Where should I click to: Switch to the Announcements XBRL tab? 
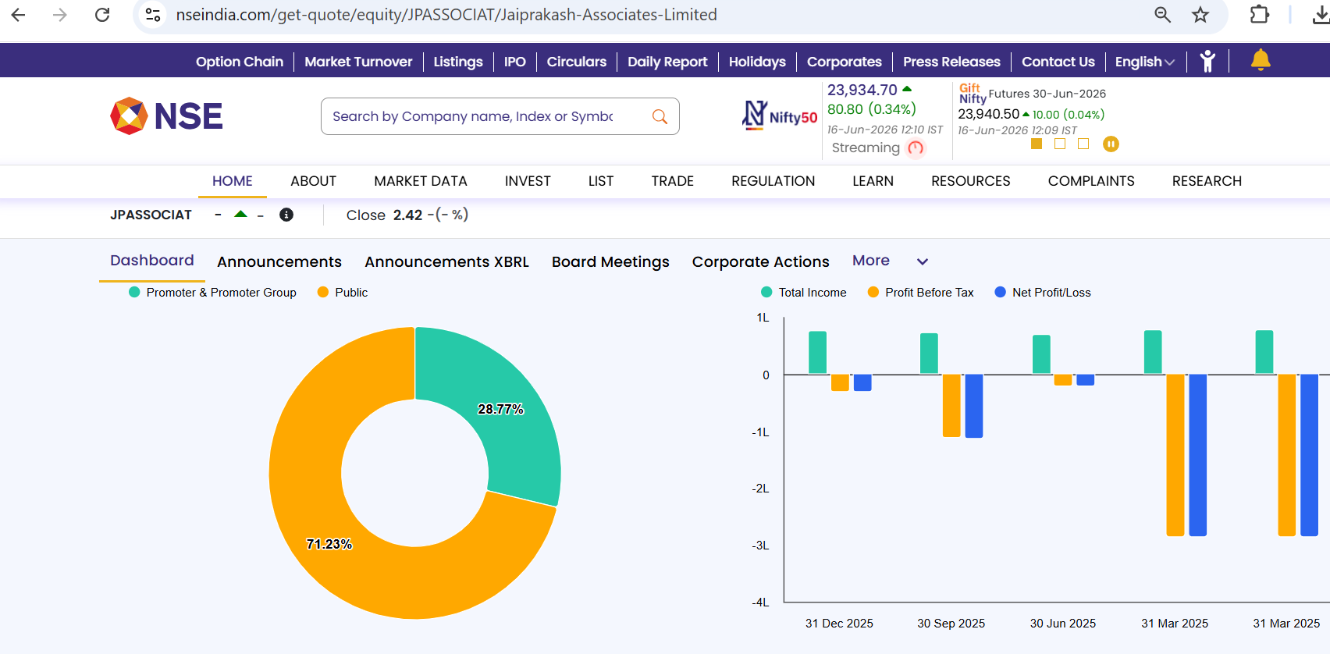(446, 261)
